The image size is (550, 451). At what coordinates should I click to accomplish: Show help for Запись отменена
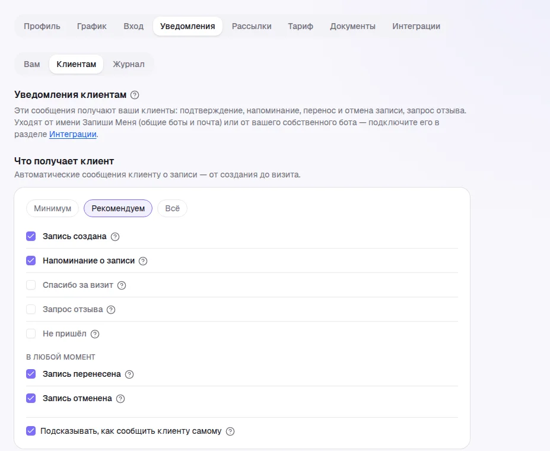pyautogui.click(x=120, y=399)
